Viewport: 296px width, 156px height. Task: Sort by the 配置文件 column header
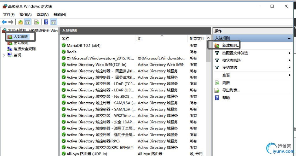pyautogui.click(x=197, y=38)
